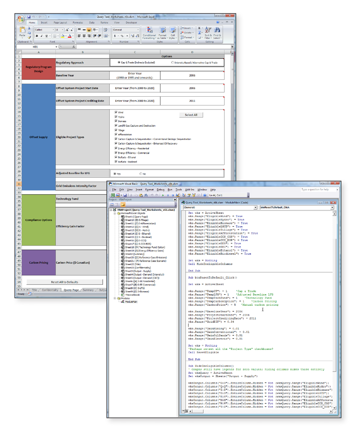Image resolution: width=361 pixels, height=428 pixels.
Task: Open Cell Styles gallery
Action: pyautogui.click(x=172, y=33)
